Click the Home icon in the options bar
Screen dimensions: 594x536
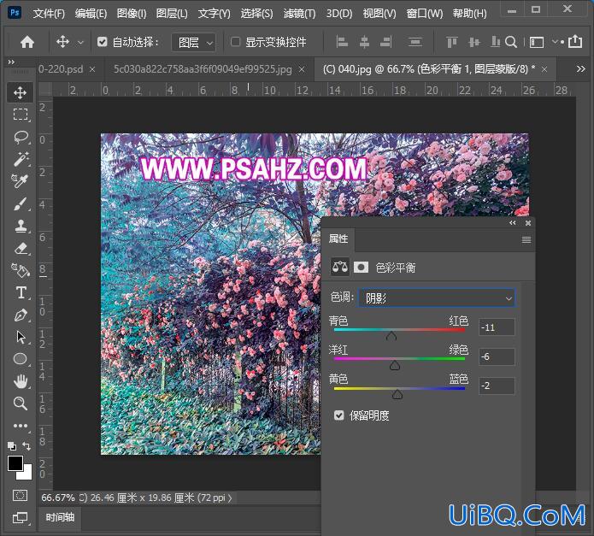[27, 42]
